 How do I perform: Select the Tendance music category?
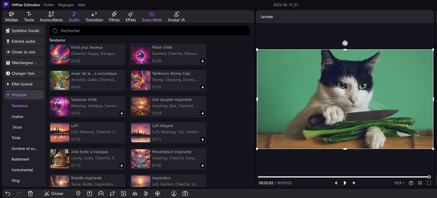20,106
